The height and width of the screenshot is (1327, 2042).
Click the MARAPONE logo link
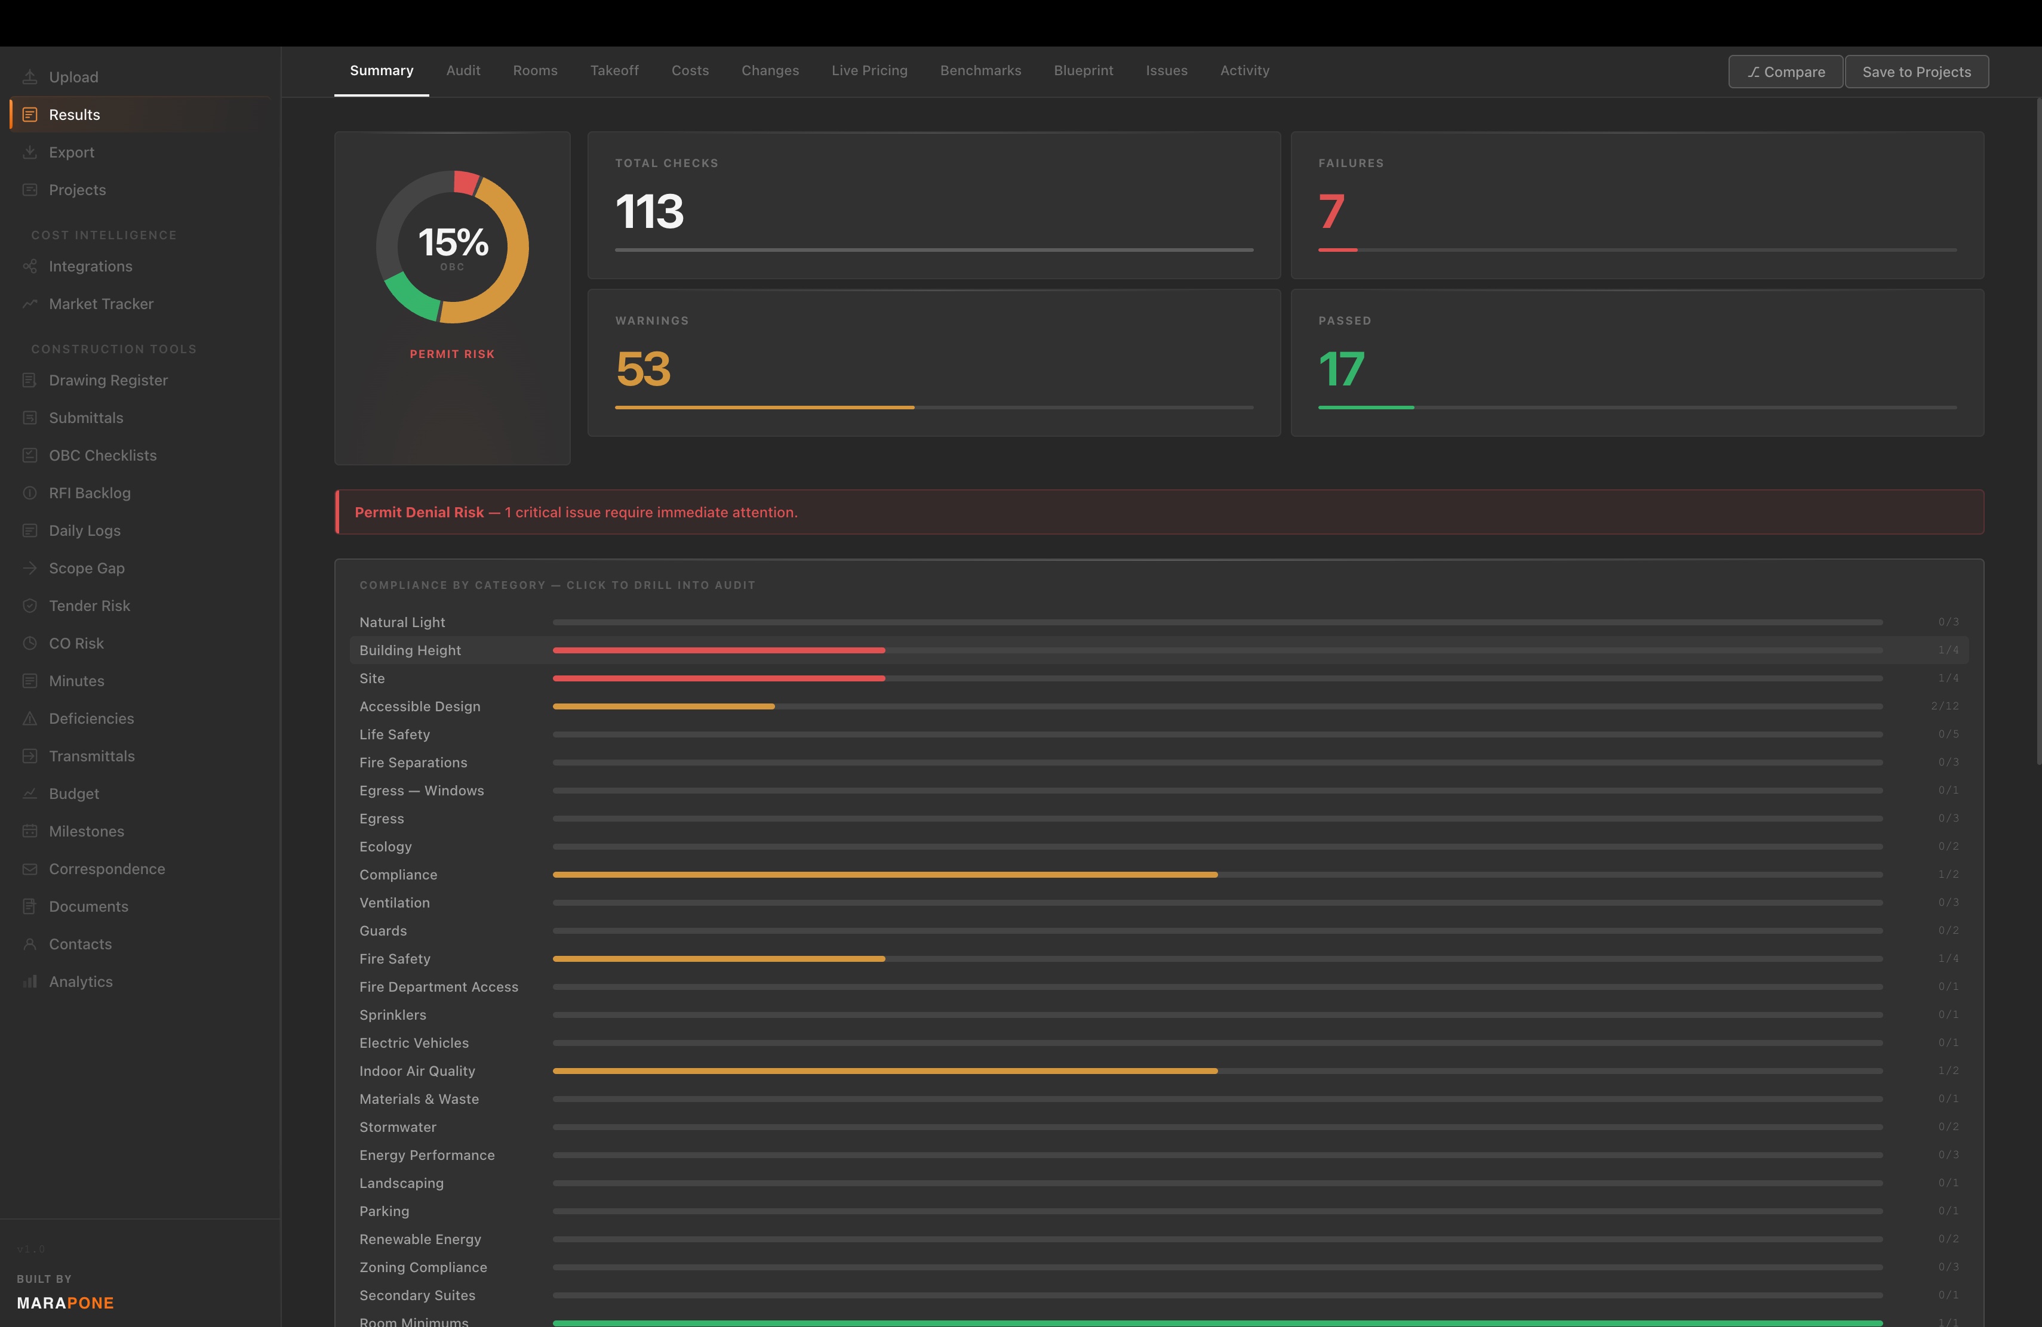(65, 1303)
